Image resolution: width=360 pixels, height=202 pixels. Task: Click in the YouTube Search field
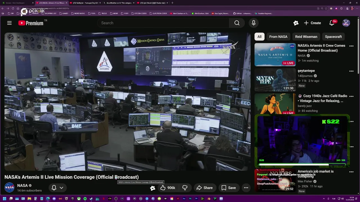[x=163, y=23]
